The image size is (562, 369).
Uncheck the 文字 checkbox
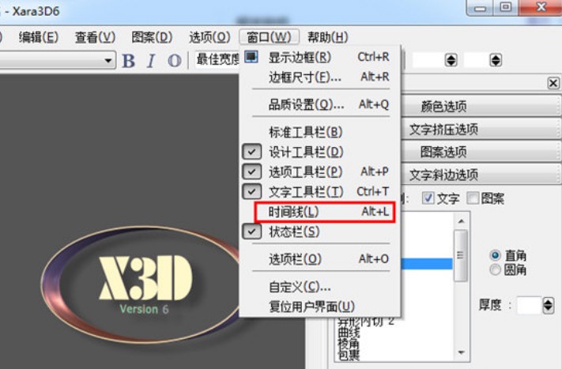point(428,198)
